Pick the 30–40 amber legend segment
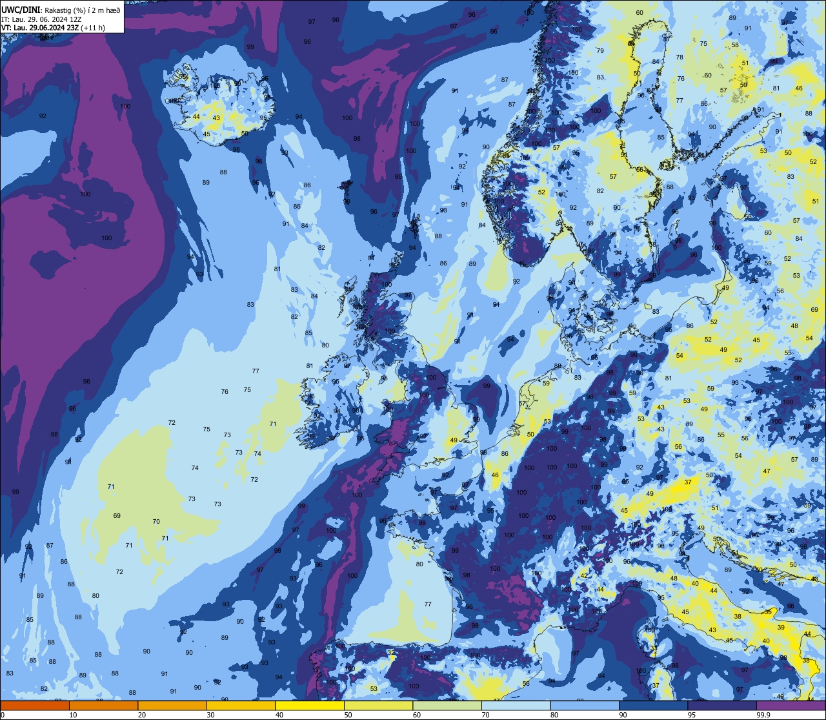This screenshot has width=826, height=720. click(241, 706)
